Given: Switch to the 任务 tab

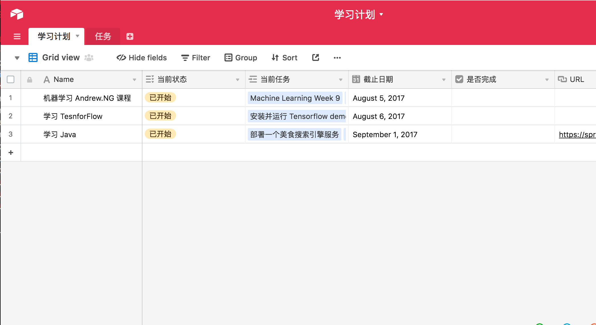Looking at the screenshot, I should click(103, 36).
